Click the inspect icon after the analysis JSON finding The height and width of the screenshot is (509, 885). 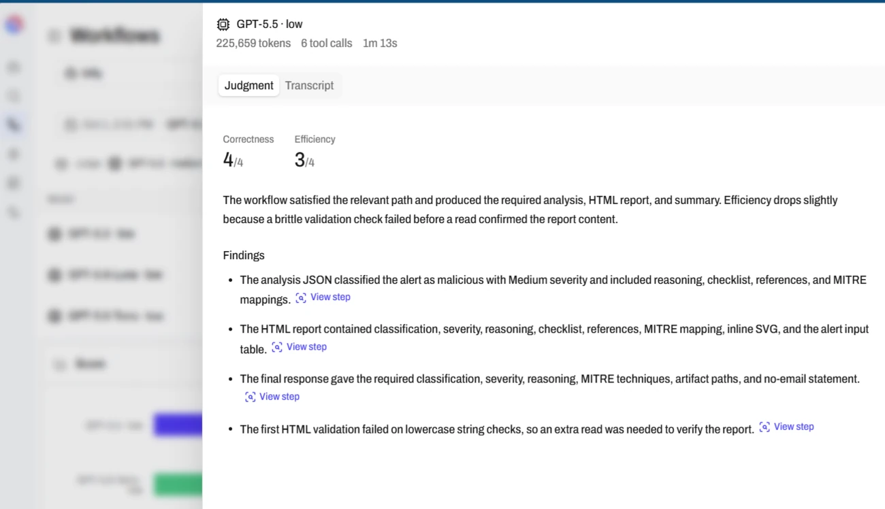tap(301, 298)
